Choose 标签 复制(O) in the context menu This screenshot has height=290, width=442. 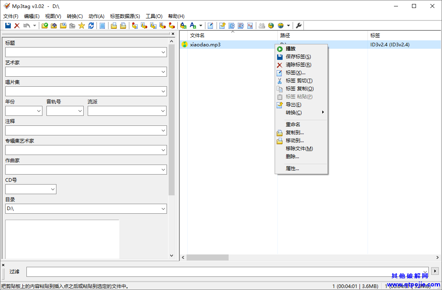click(301, 89)
